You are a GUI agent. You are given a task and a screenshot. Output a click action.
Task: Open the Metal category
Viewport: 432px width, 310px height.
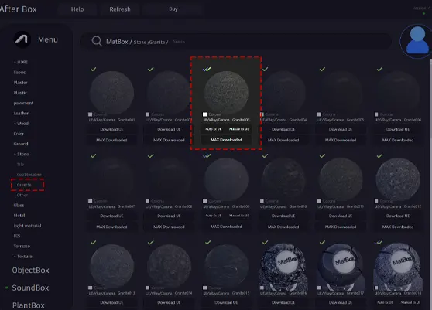coord(19,216)
